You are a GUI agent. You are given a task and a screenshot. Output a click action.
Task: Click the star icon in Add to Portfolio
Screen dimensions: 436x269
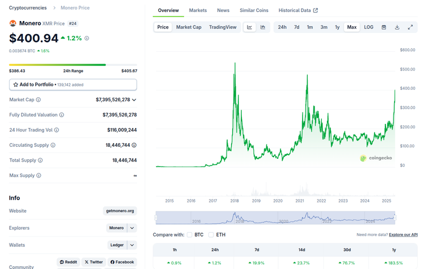15,85
